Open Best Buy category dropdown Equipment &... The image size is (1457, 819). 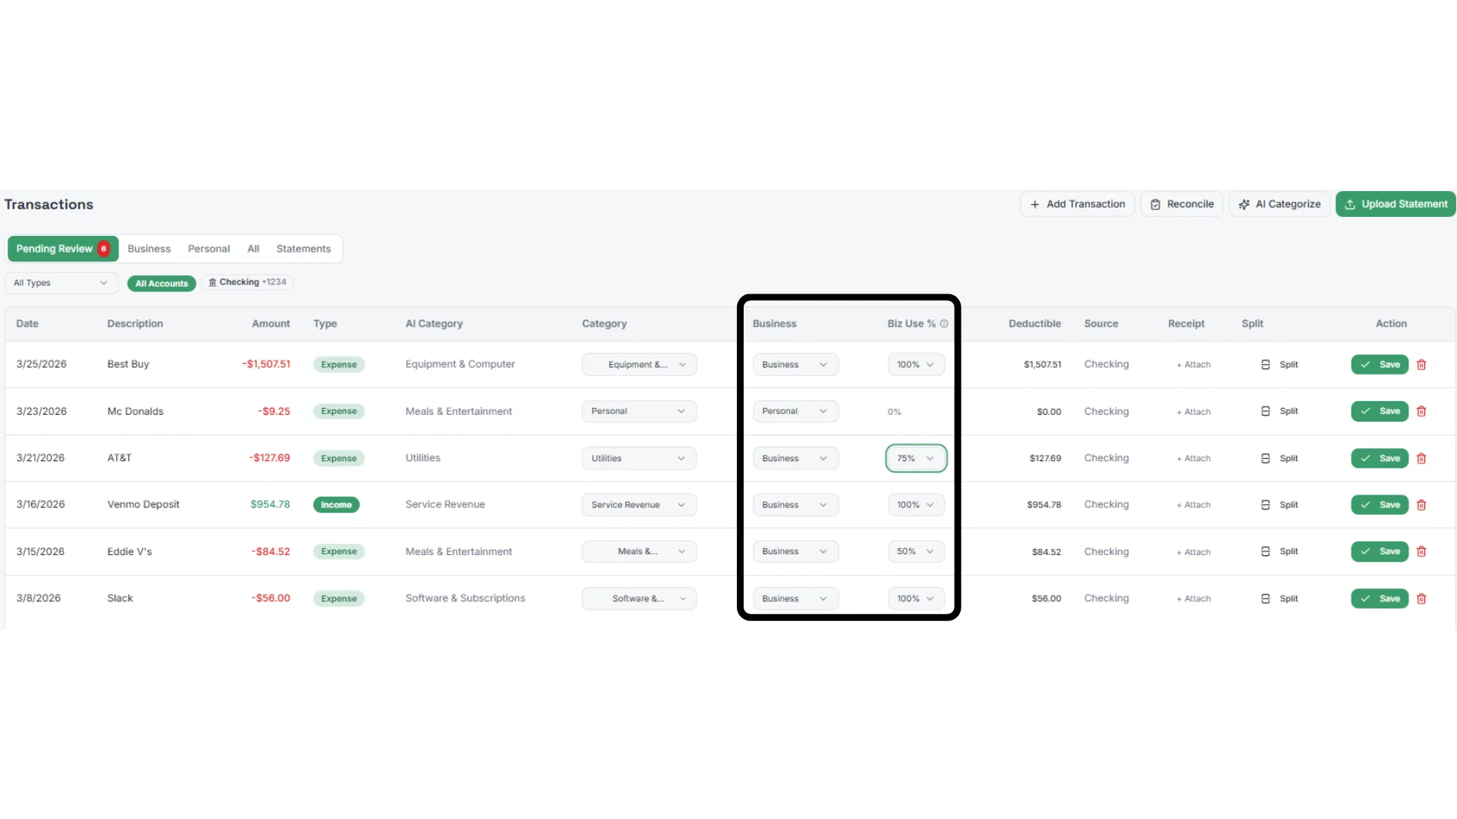(639, 365)
